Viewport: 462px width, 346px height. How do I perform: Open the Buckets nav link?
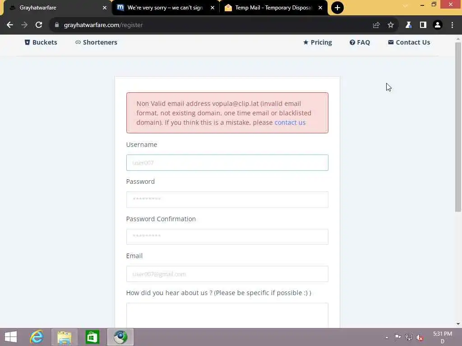click(41, 42)
